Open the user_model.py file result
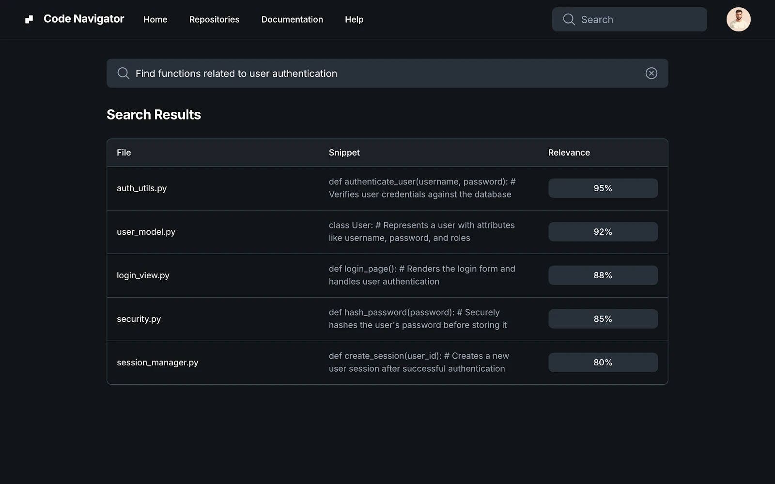Screen dimensions: 775x484 pos(146,232)
